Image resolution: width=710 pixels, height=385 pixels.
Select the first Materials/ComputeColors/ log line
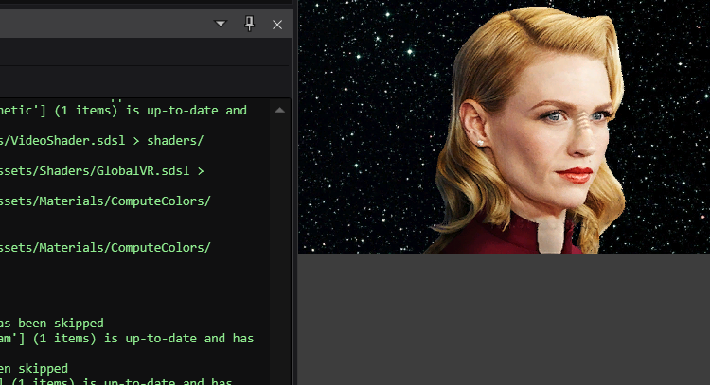pos(105,201)
